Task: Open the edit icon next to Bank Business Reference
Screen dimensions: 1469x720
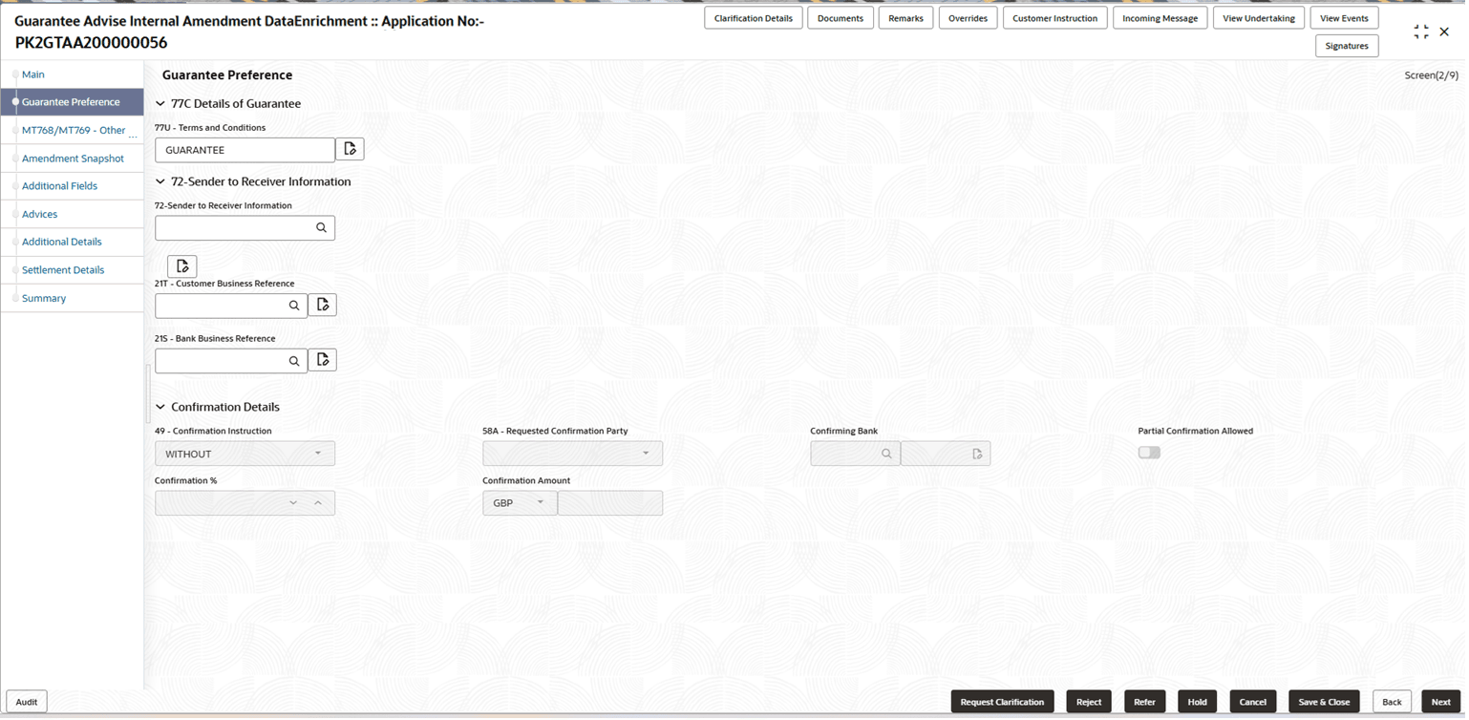Action: [x=322, y=359]
